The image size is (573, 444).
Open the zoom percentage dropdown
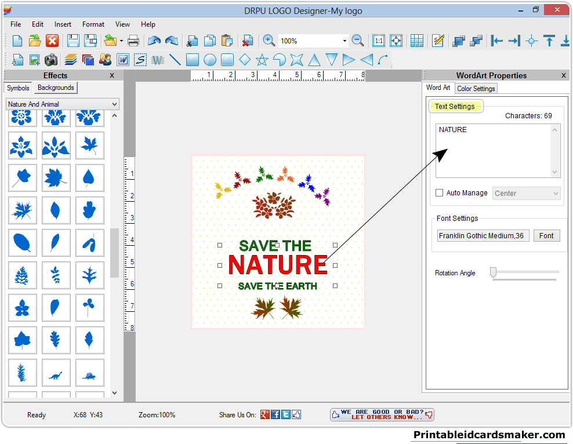[x=344, y=41]
